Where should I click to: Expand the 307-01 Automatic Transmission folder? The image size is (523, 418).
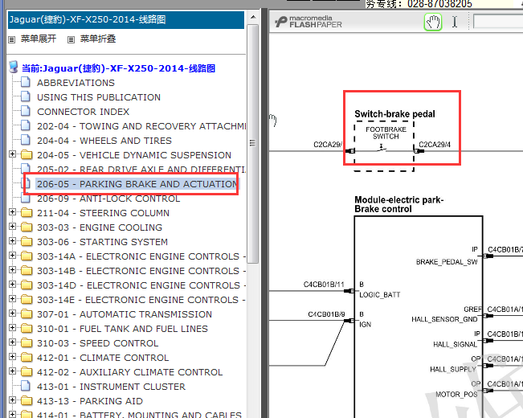12,313
